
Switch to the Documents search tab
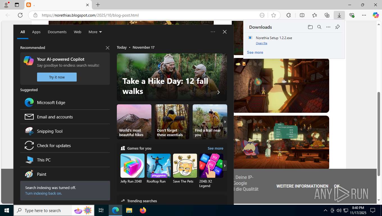pyautogui.click(x=57, y=32)
